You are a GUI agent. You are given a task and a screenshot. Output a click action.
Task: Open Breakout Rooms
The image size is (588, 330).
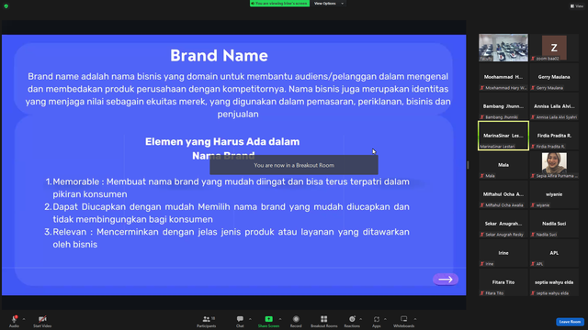click(324, 321)
